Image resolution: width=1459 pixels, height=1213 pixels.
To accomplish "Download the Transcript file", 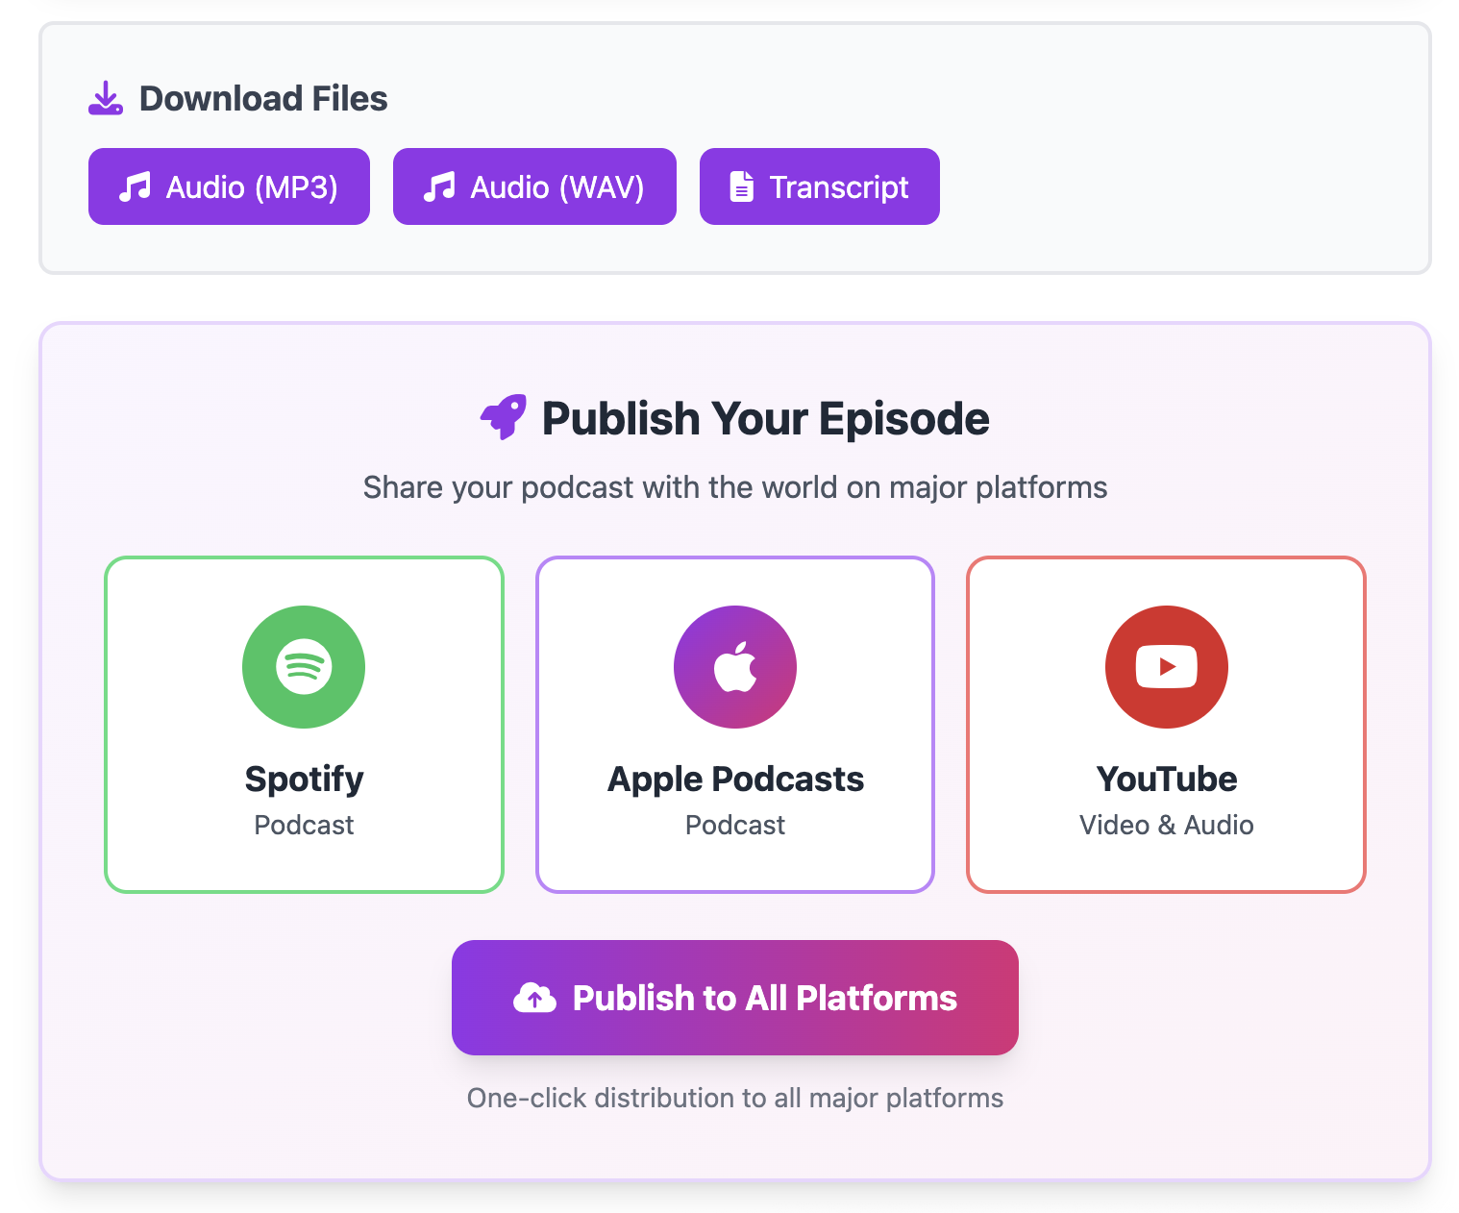I will [x=819, y=186].
